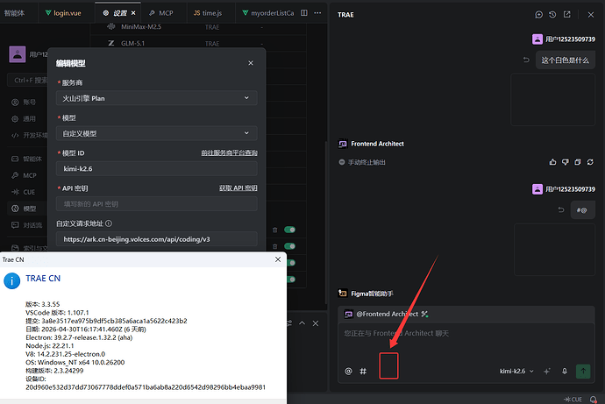Close the bottom panel with its X
This screenshot has height=404, width=605.
[x=316, y=323]
